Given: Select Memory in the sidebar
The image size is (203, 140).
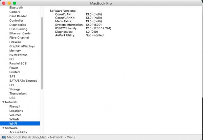Looking at the screenshot, I should click(15, 51).
